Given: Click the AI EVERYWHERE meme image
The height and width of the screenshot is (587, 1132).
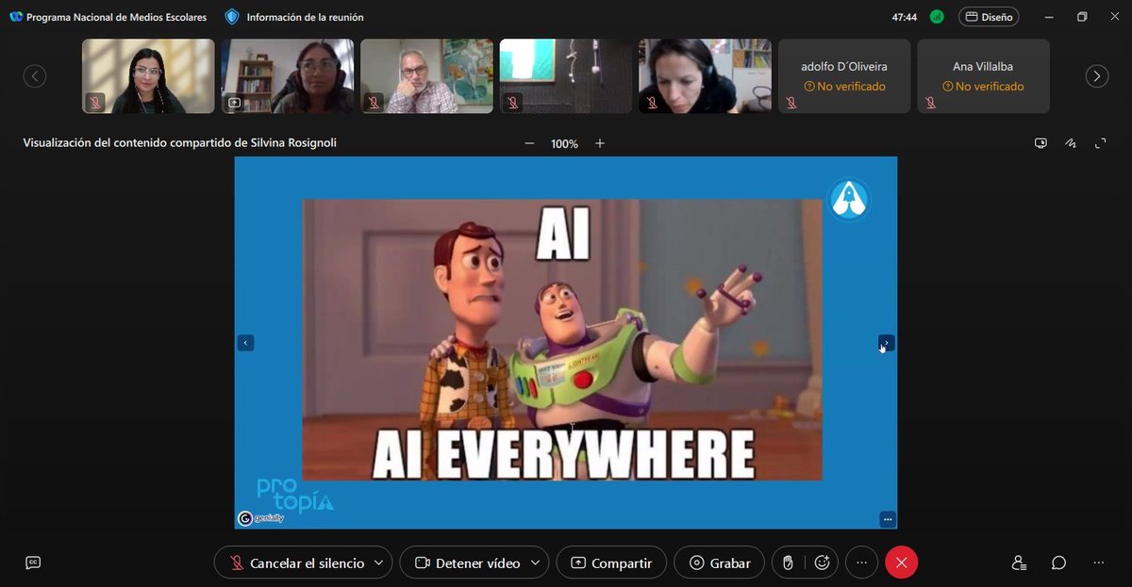Looking at the screenshot, I should point(562,339).
